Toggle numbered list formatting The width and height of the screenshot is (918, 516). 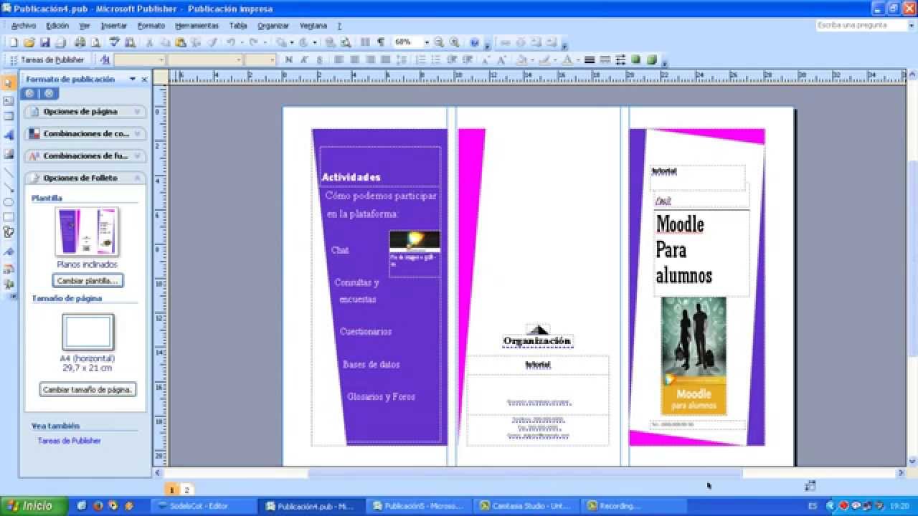420,59
